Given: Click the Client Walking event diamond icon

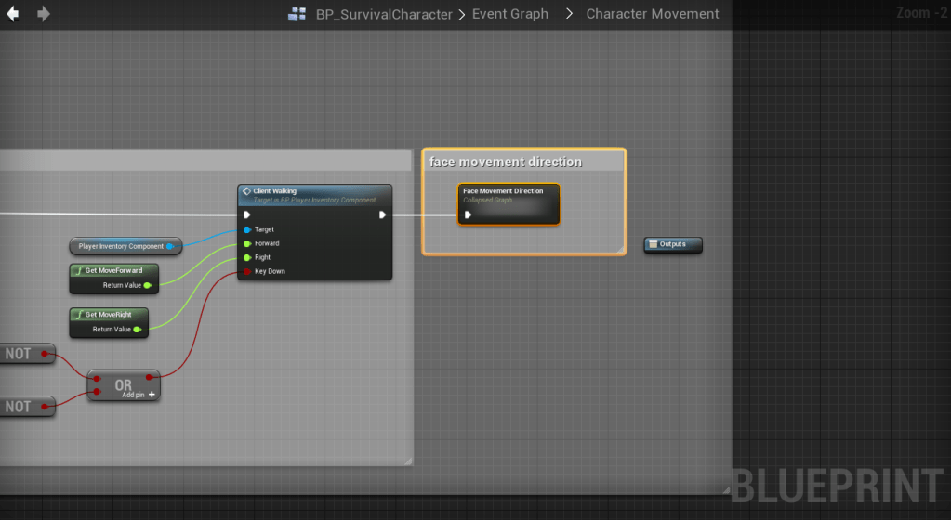Looking at the screenshot, I should [x=247, y=191].
